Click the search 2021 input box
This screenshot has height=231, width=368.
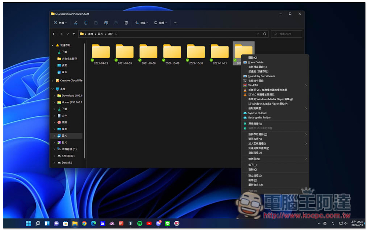[286, 34]
